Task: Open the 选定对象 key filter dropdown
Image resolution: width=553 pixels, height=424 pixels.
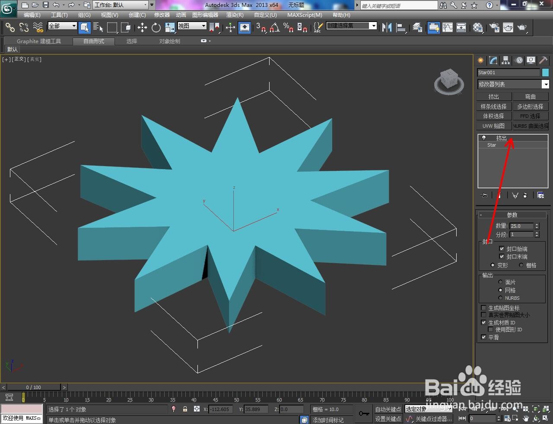Action: [x=429, y=409]
